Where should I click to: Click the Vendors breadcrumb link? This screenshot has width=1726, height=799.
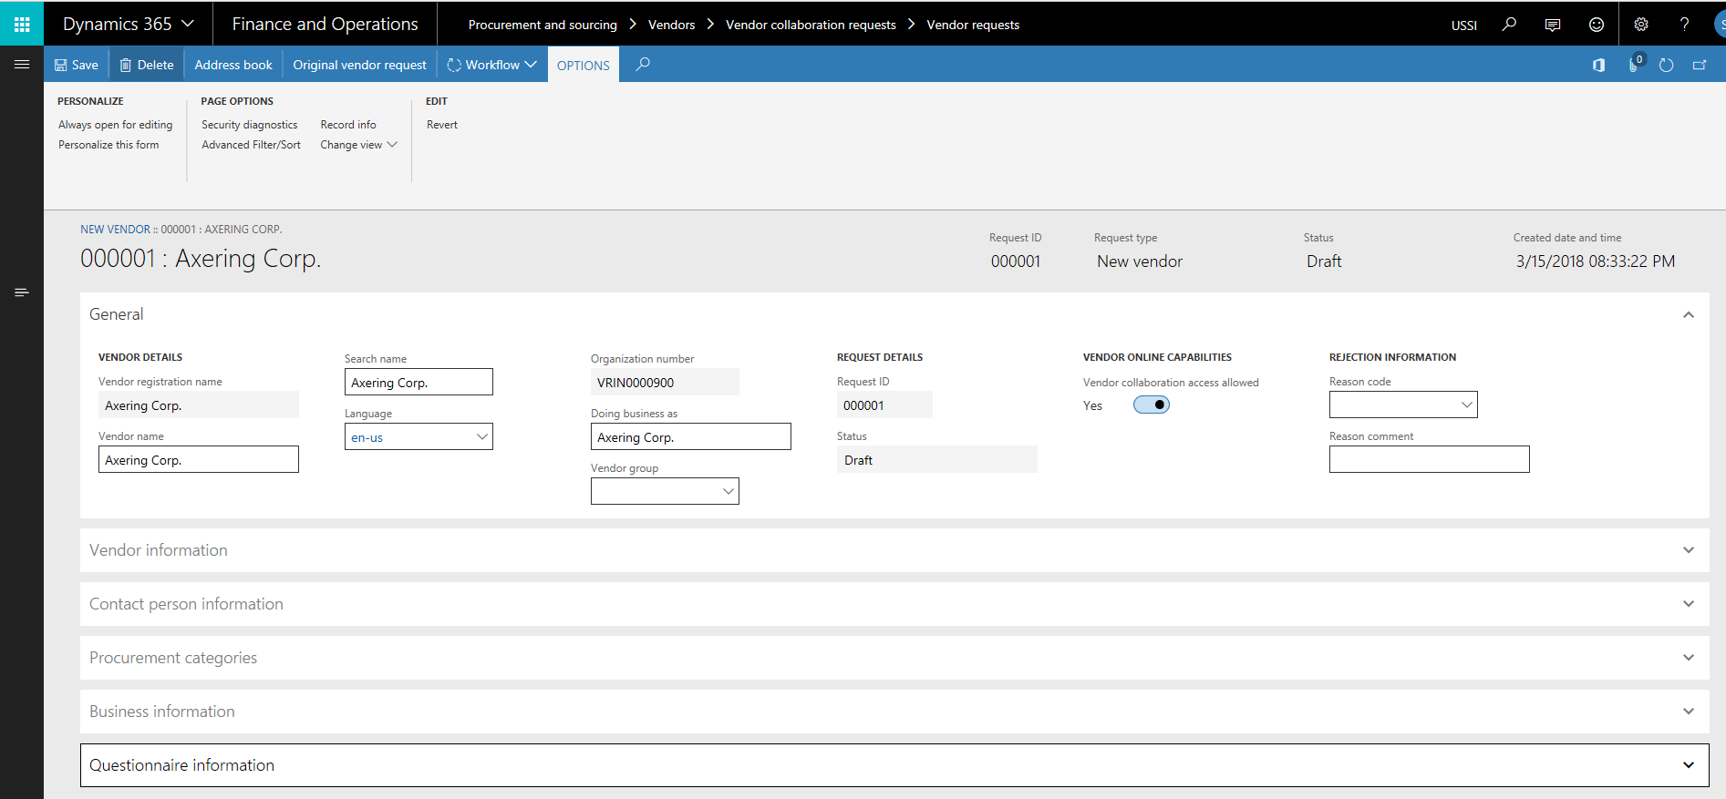pyautogui.click(x=671, y=25)
